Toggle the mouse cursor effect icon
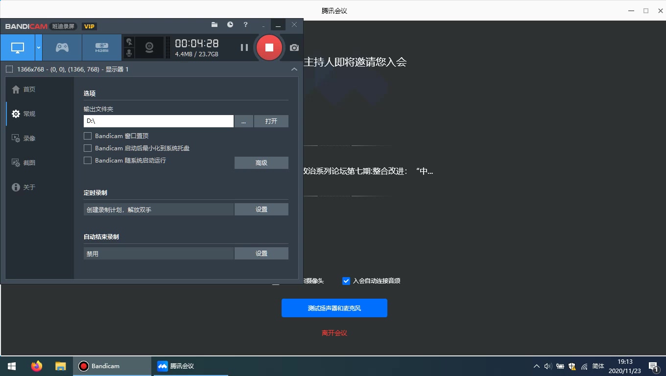This screenshot has height=376, width=666. click(129, 42)
